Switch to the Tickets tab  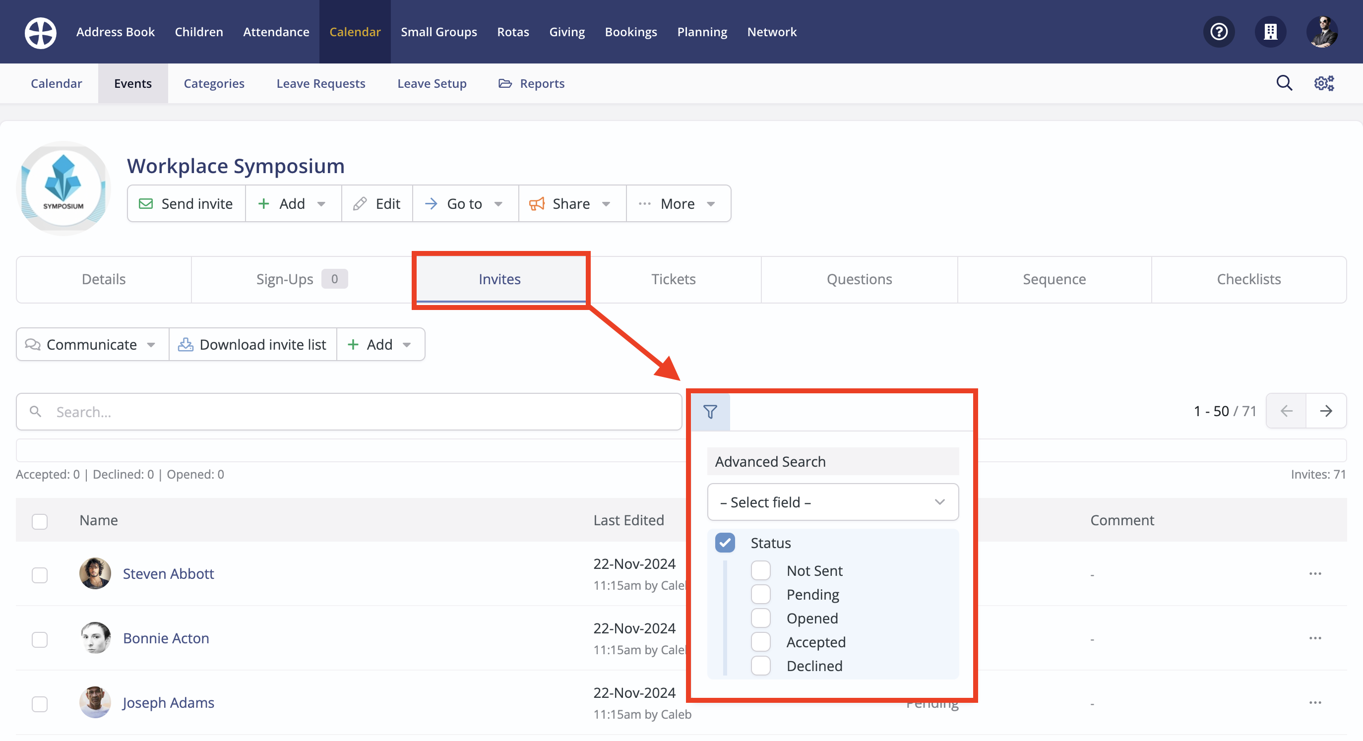(673, 279)
